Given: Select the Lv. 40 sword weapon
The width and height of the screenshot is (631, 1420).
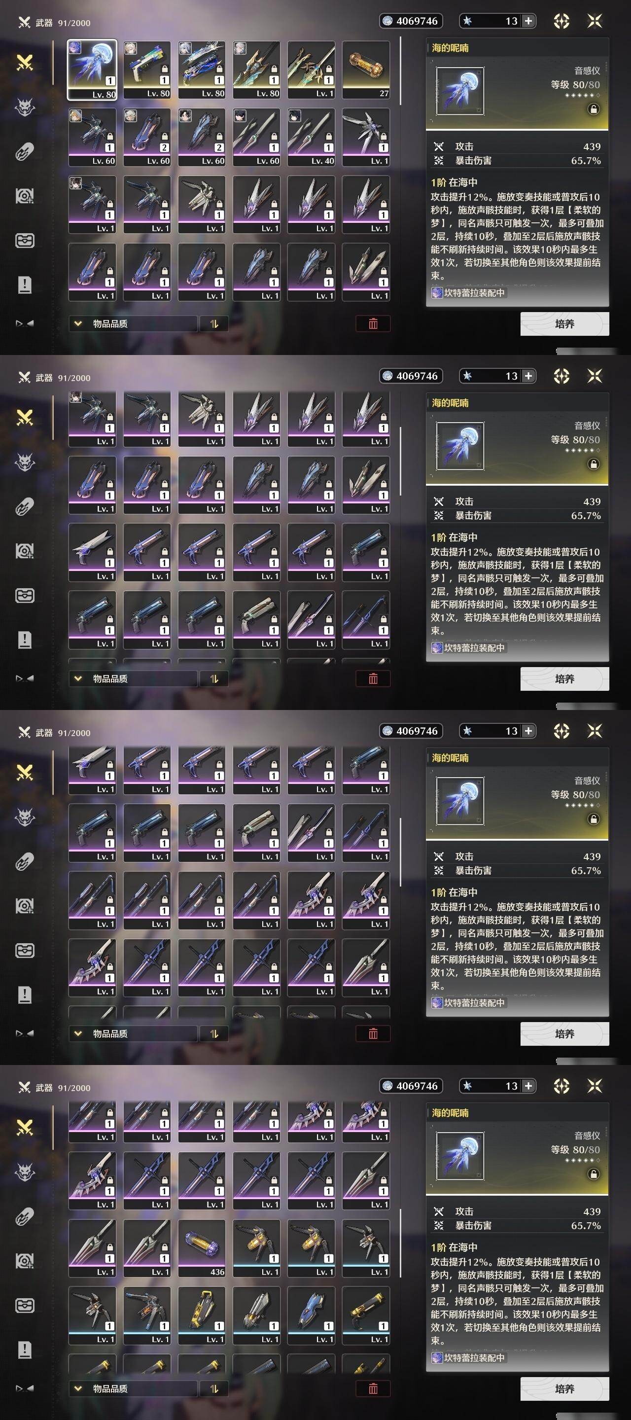Looking at the screenshot, I should click(312, 137).
